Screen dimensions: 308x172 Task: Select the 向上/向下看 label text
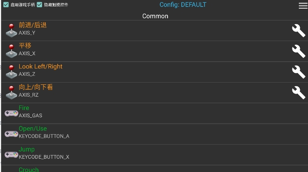pyautogui.click(x=36, y=87)
